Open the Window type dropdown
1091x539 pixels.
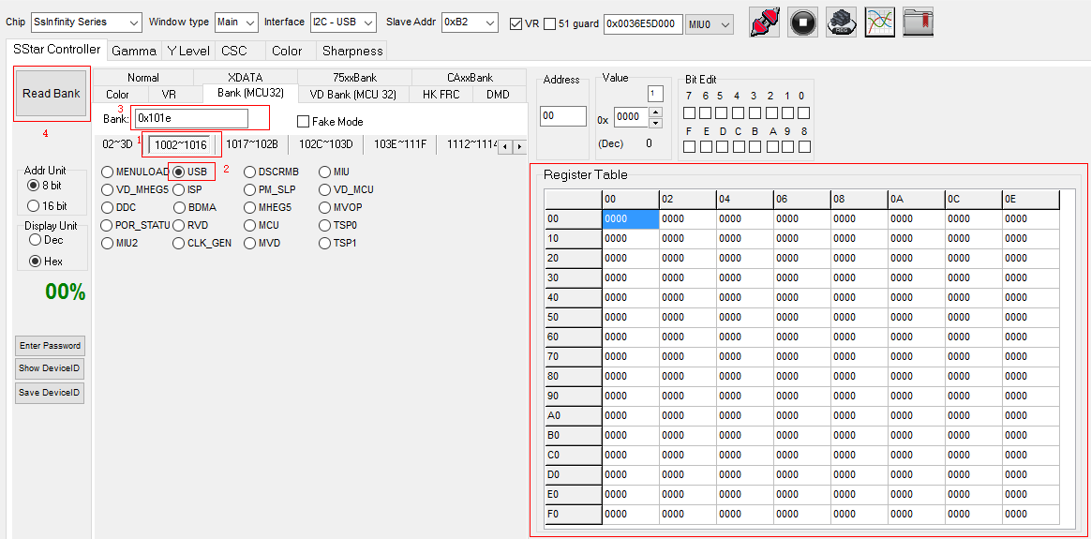coord(236,22)
